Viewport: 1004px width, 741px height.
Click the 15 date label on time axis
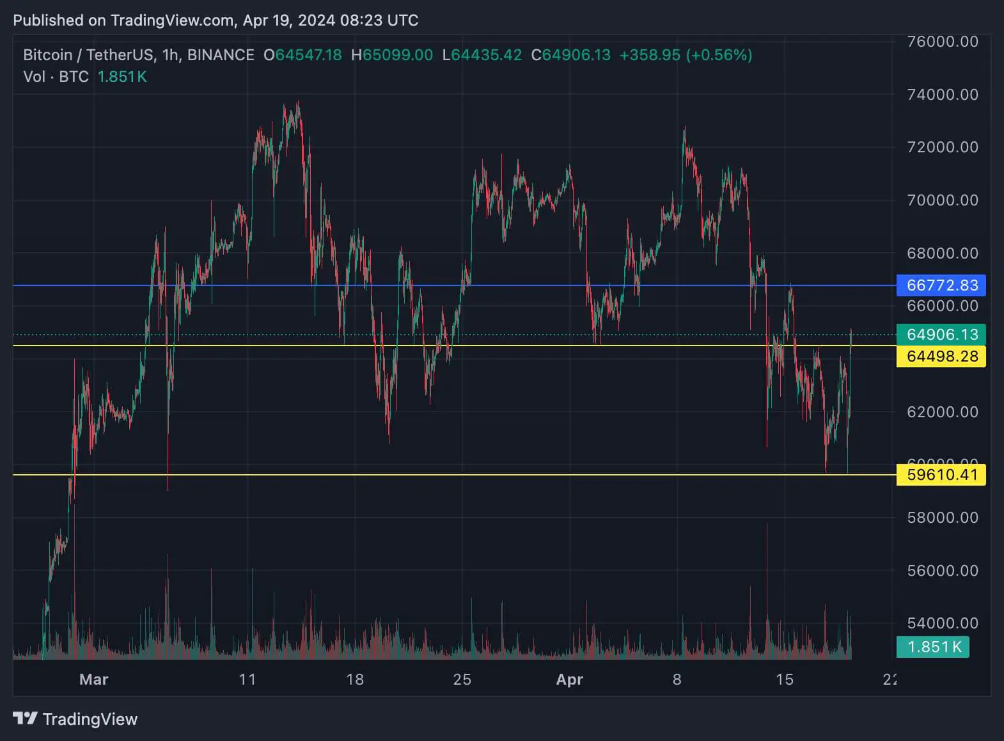(x=784, y=680)
